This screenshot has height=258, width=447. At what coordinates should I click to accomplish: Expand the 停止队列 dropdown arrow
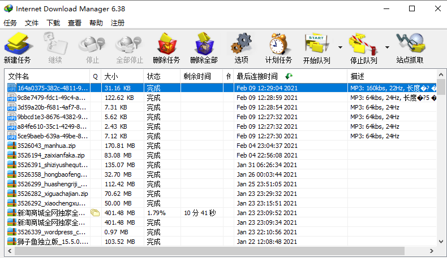pyautogui.click(x=387, y=47)
